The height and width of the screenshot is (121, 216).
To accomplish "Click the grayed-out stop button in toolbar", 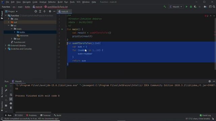I will click(x=199, y=7).
